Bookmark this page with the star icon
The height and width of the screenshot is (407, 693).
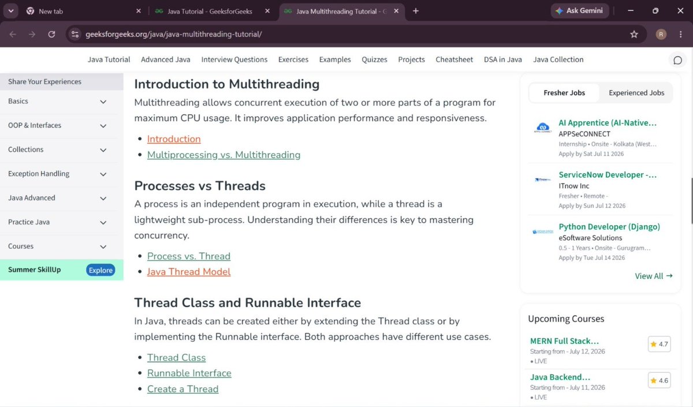click(x=634, y=34)
